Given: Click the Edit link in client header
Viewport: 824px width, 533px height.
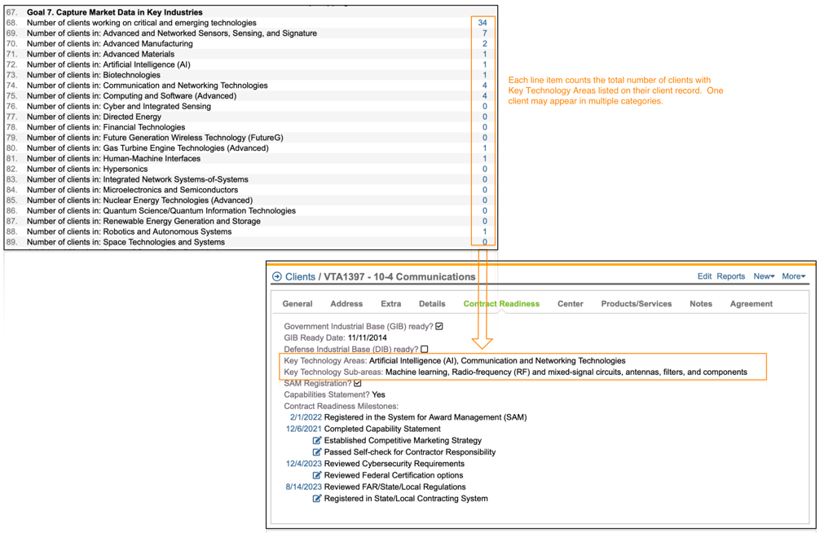Looking at the screenshot, I should [x=704, y=276].
